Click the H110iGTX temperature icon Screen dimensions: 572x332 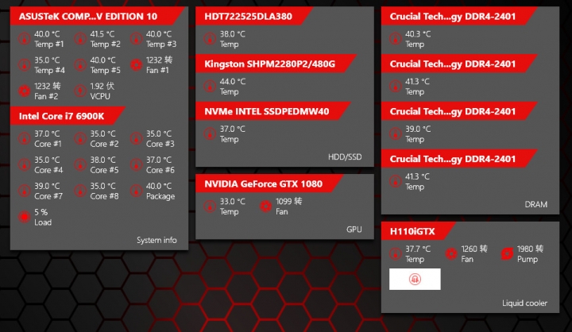tap(396, 254)
